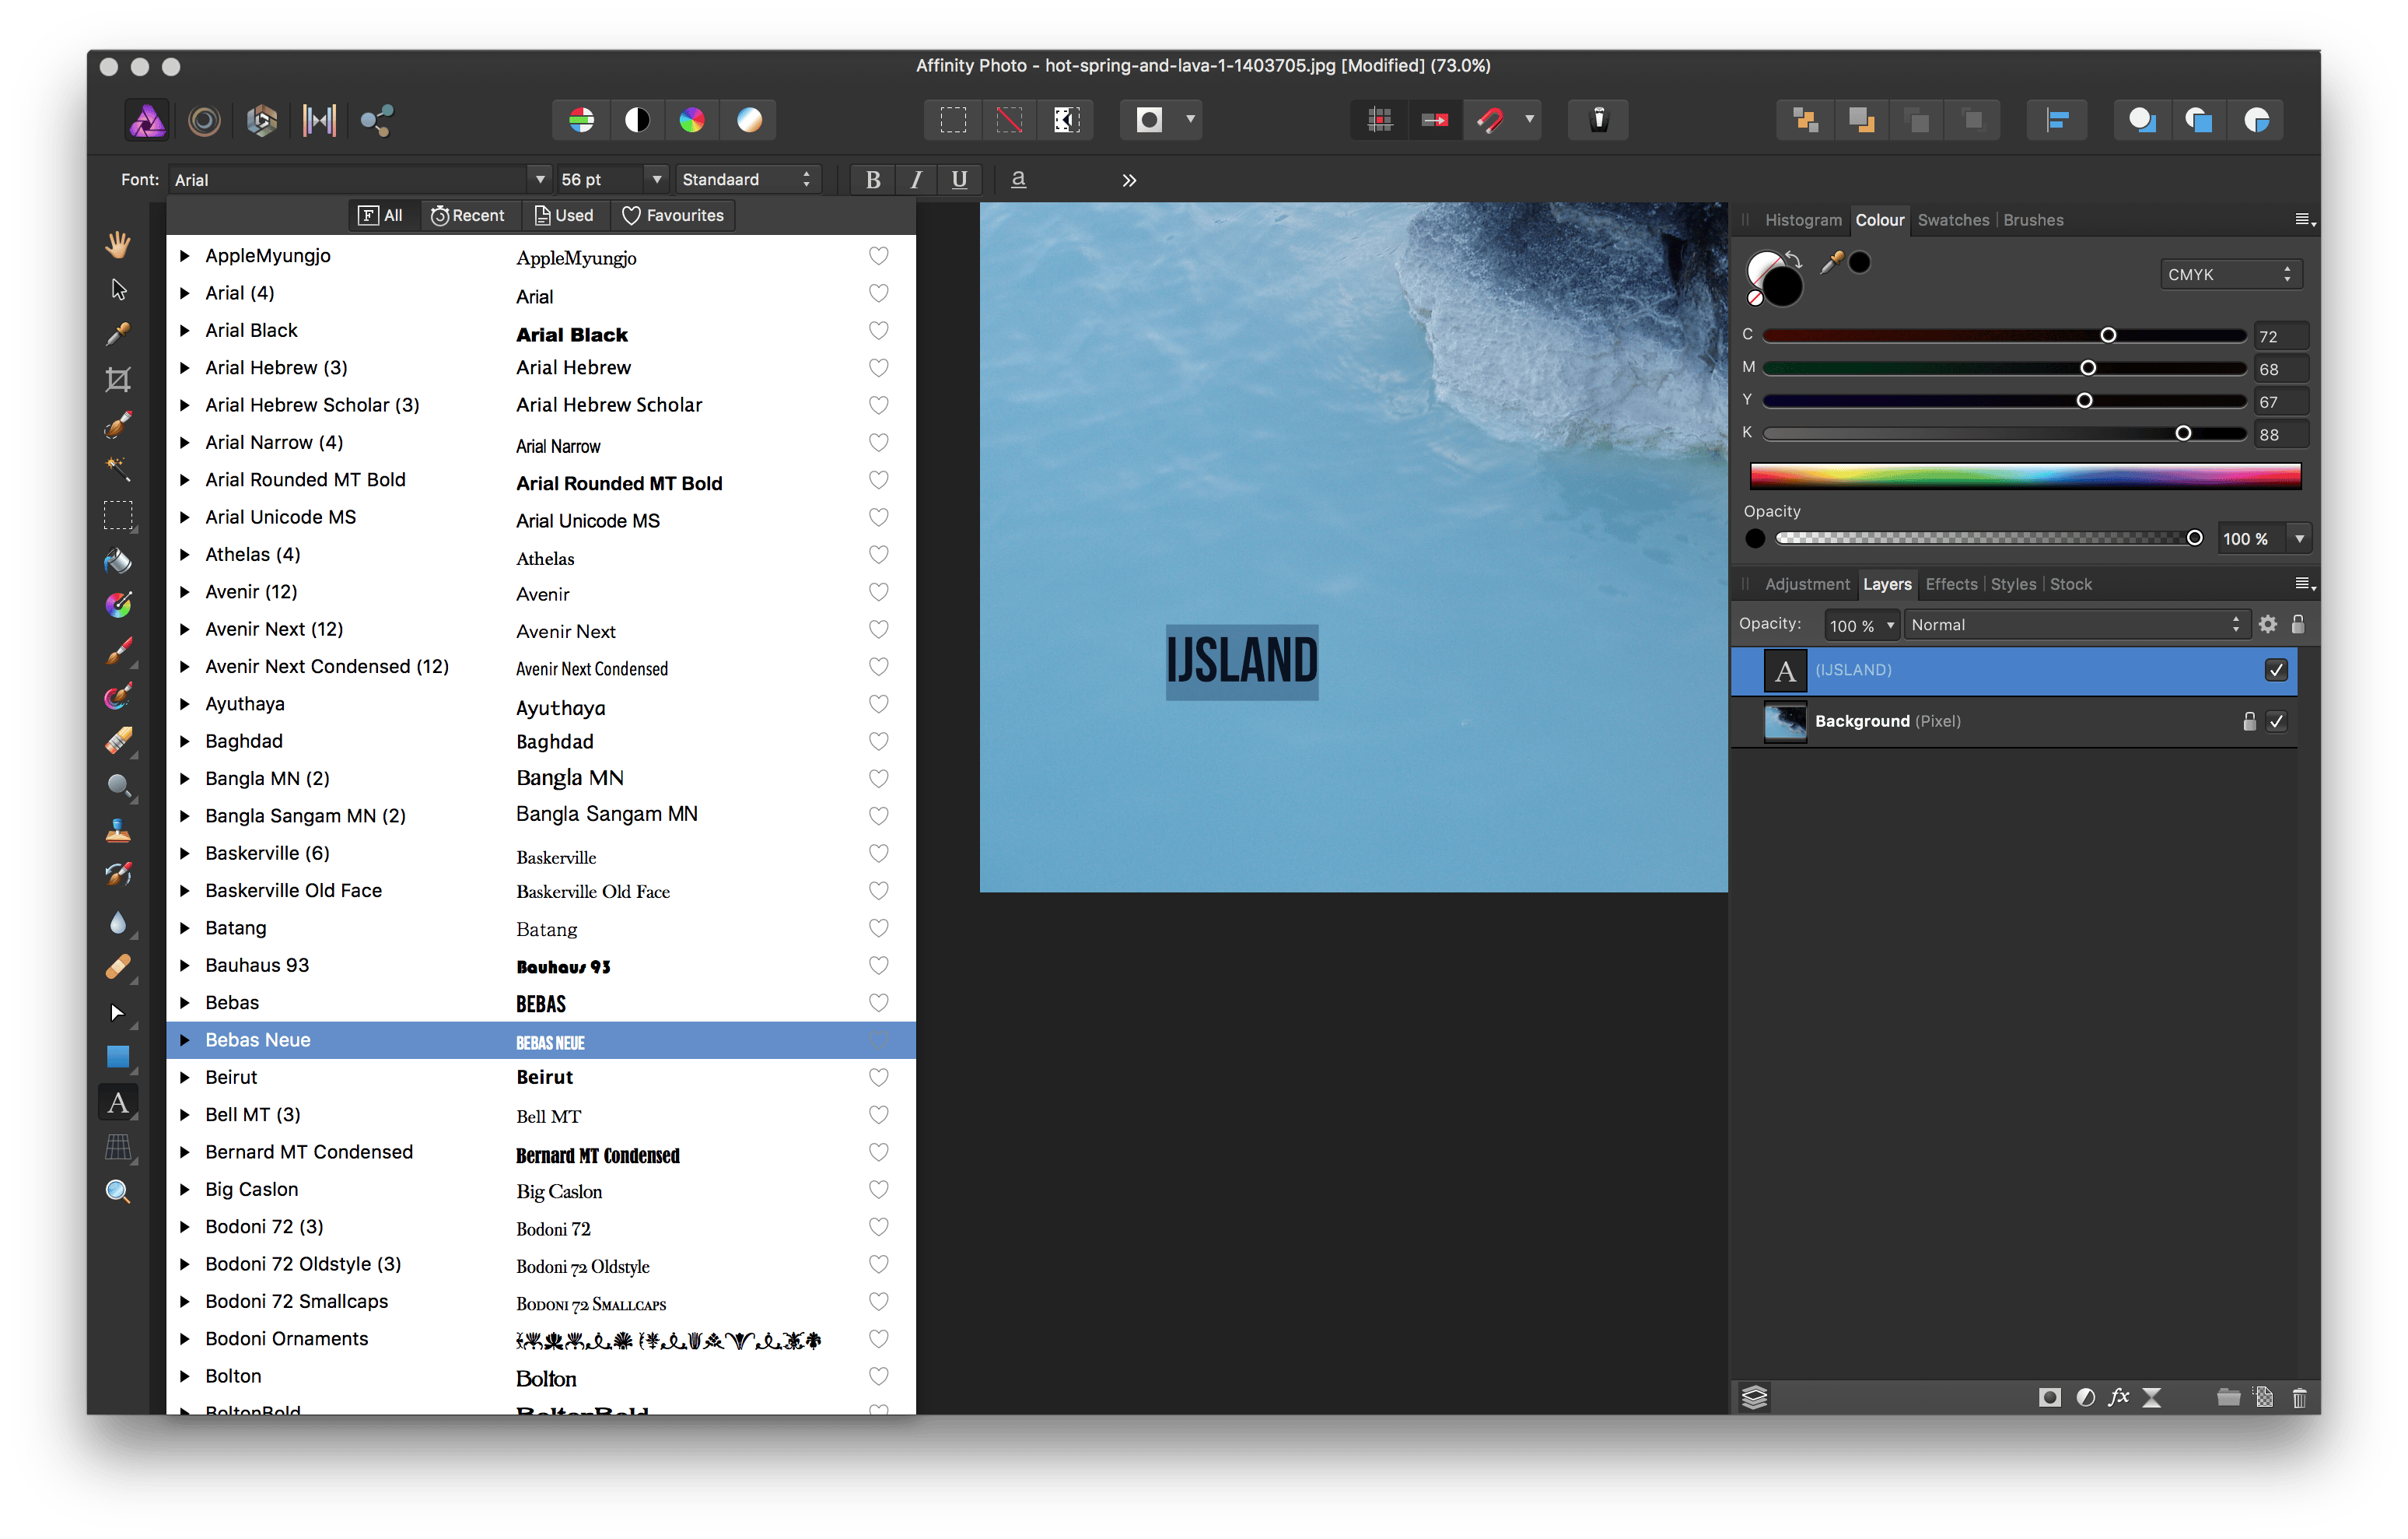Click the rainbow colour spectrum bar
Screen dimensions: 2408x1539
[2025, 476]
